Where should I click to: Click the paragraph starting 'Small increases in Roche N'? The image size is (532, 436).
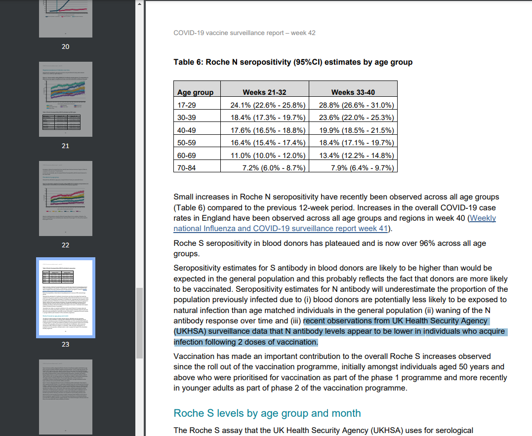pyautogui.click(x=336, y=213)
